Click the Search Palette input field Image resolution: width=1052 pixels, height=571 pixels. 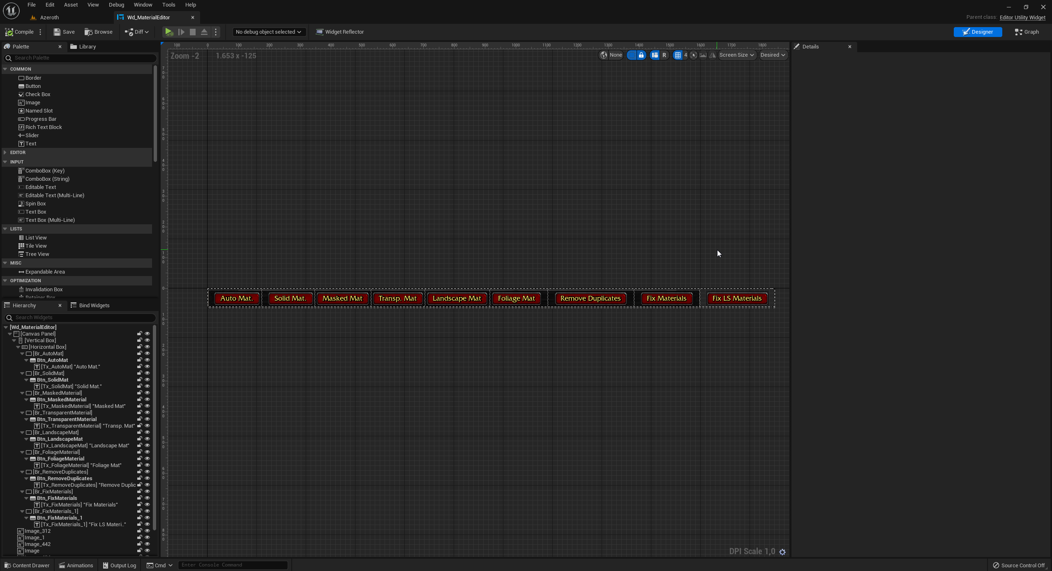click(82, 58)
